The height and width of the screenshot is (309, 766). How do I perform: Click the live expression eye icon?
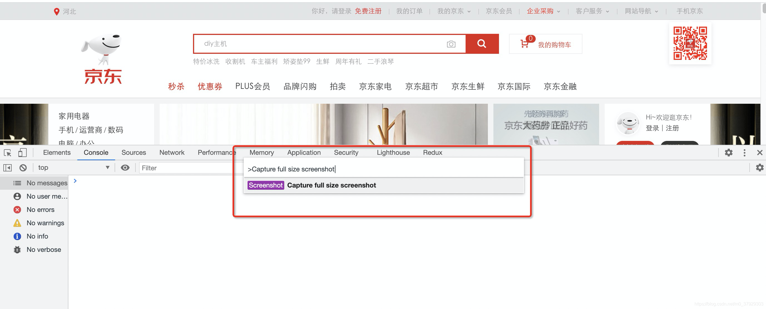tap(125, 168)
